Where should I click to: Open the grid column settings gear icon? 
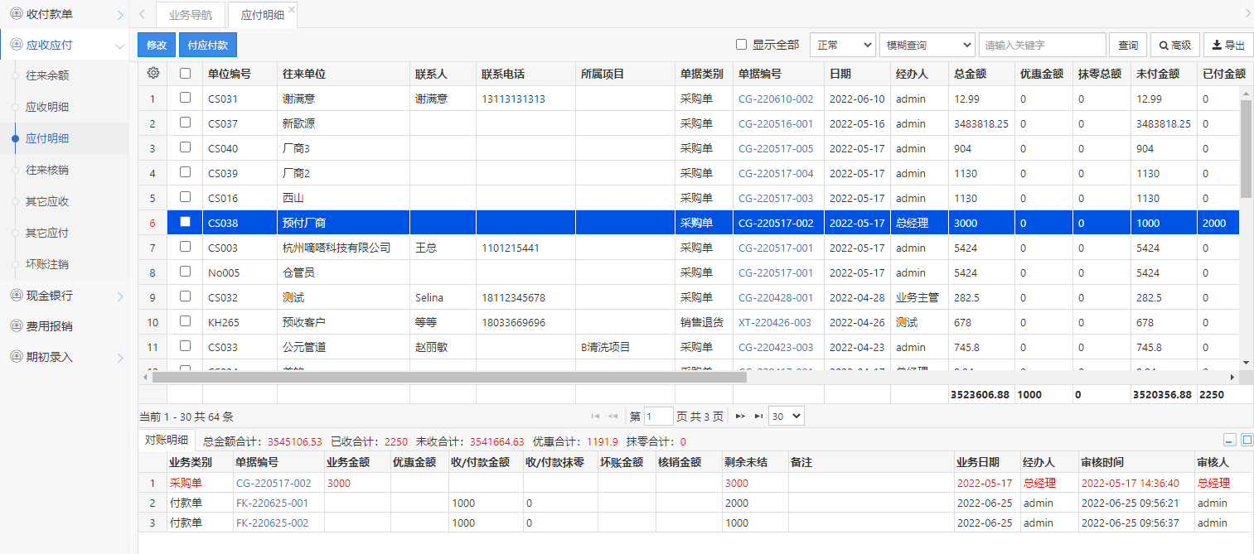[153, 73]
